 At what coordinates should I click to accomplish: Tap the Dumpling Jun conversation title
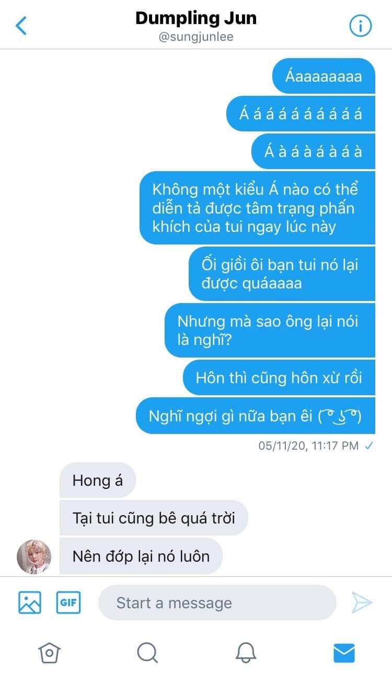click(196, 18)
